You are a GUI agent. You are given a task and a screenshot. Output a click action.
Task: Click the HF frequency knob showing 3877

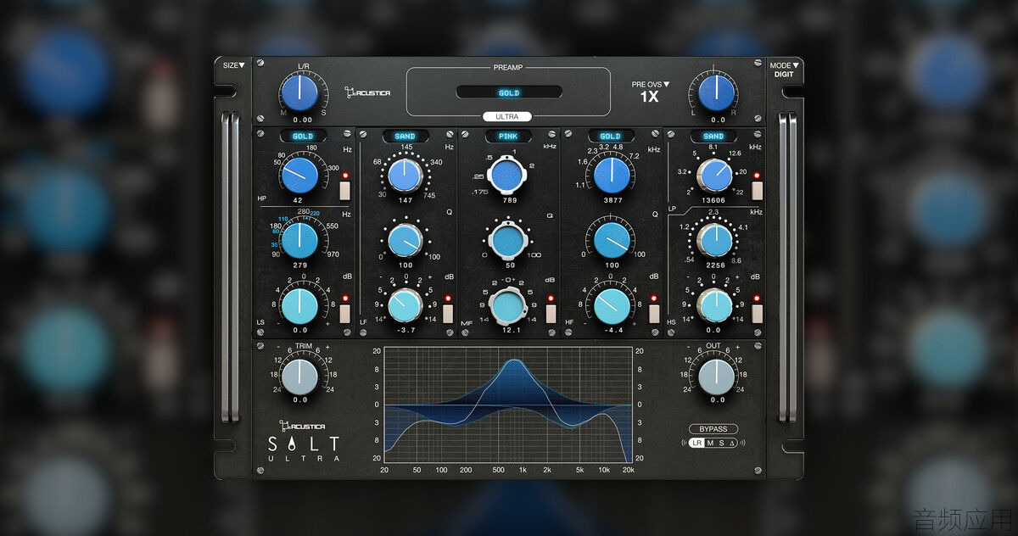(x=612, y=176)
